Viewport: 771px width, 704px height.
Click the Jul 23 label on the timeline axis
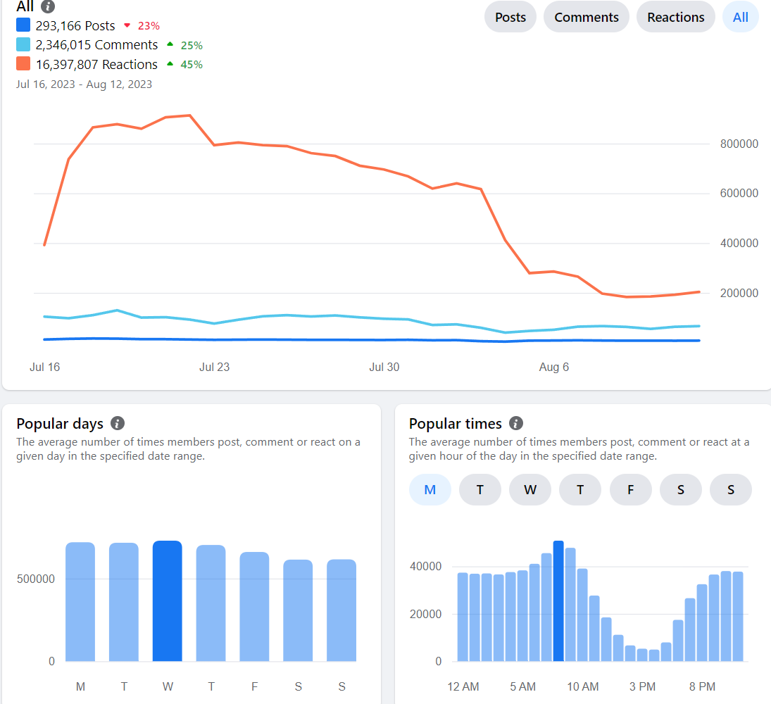coord(214,367)
